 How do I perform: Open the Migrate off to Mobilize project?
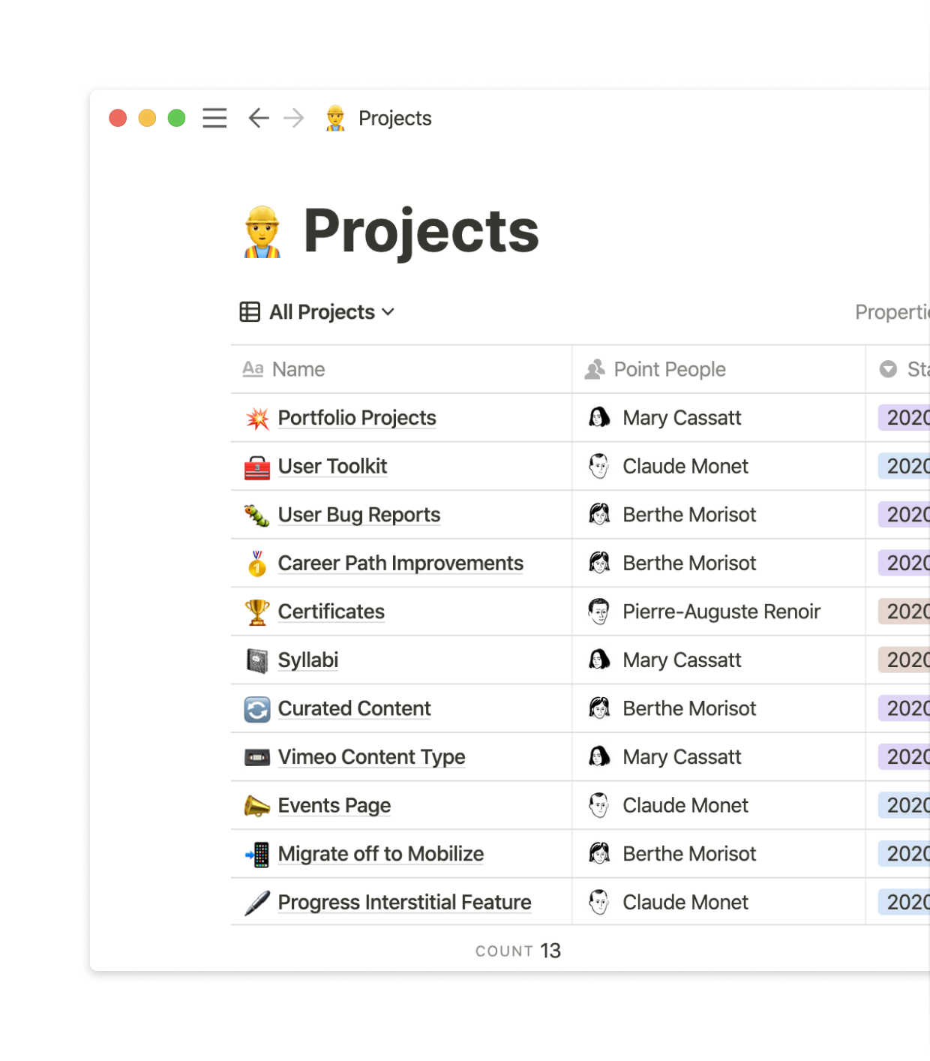pyautogui.click(x=380, y=853)
